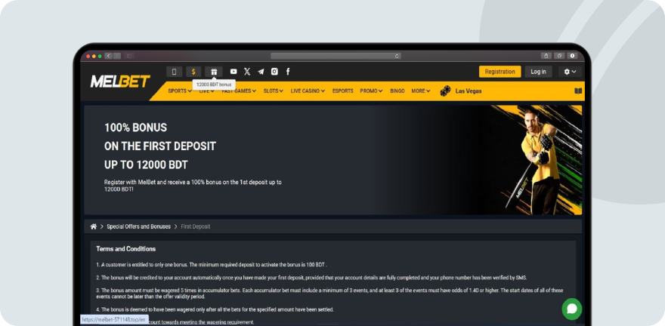Open the settings gear dropdown
The width and height of the screenshot is (665, 326).
(x=570, y=72)
